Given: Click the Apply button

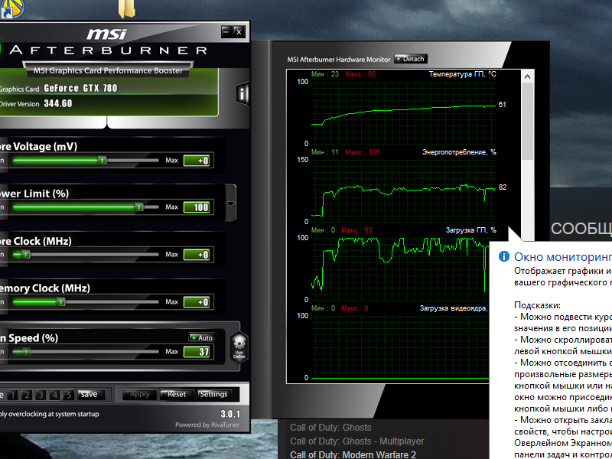Looking at the screenshot, I should coord(139,395).
